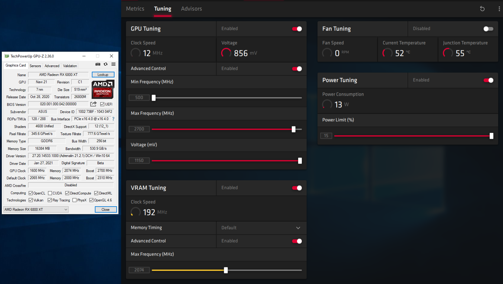This screenshot has width=503, height=284.
Task: Click the Transistors value 26800M
Action: coord(80,97)
